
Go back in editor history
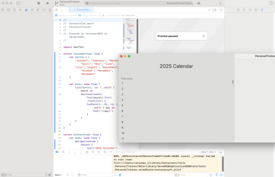[62, 9]
